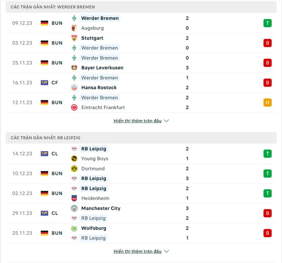Click the Young Boys crest icon

tap(74, 158)
